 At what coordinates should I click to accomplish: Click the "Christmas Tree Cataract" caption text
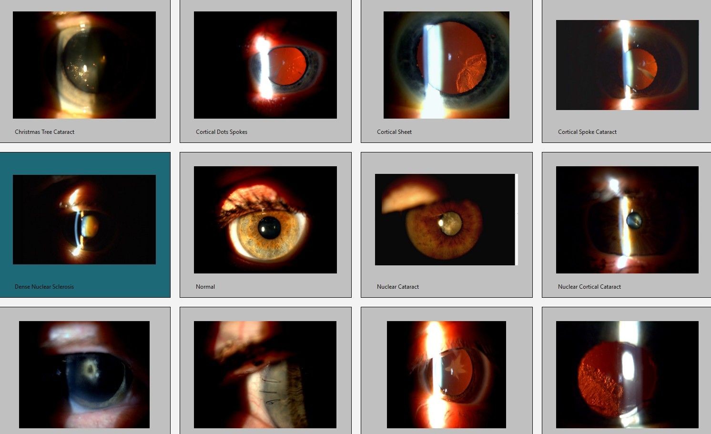[45, 132]
